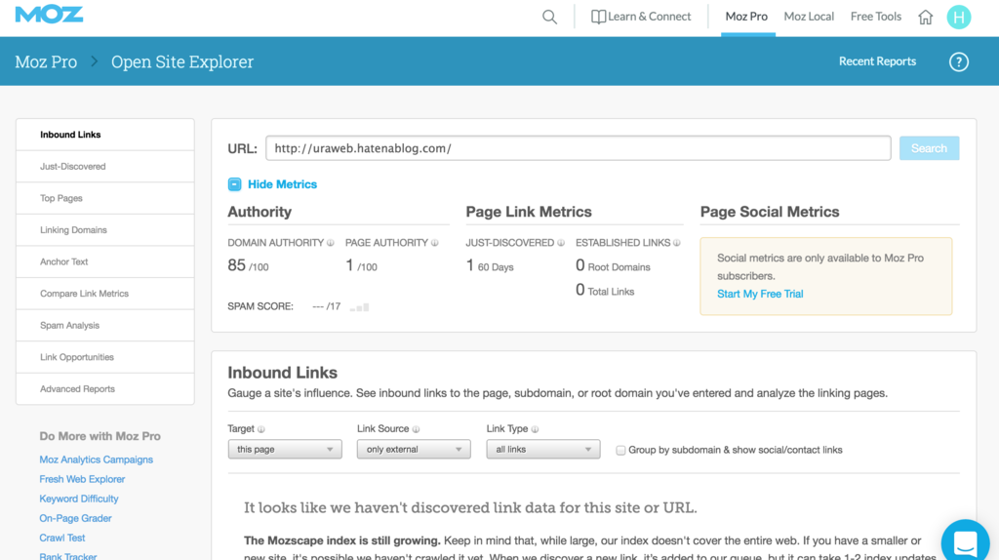This screenshot has width=999, height=560.
Task: Open the Target 'this page' dropdown
Action: tap(285, 449)
